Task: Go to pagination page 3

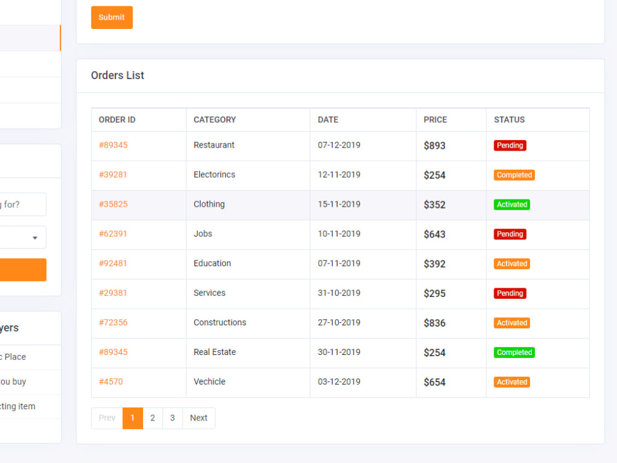Action: click(x=172, y=418)
